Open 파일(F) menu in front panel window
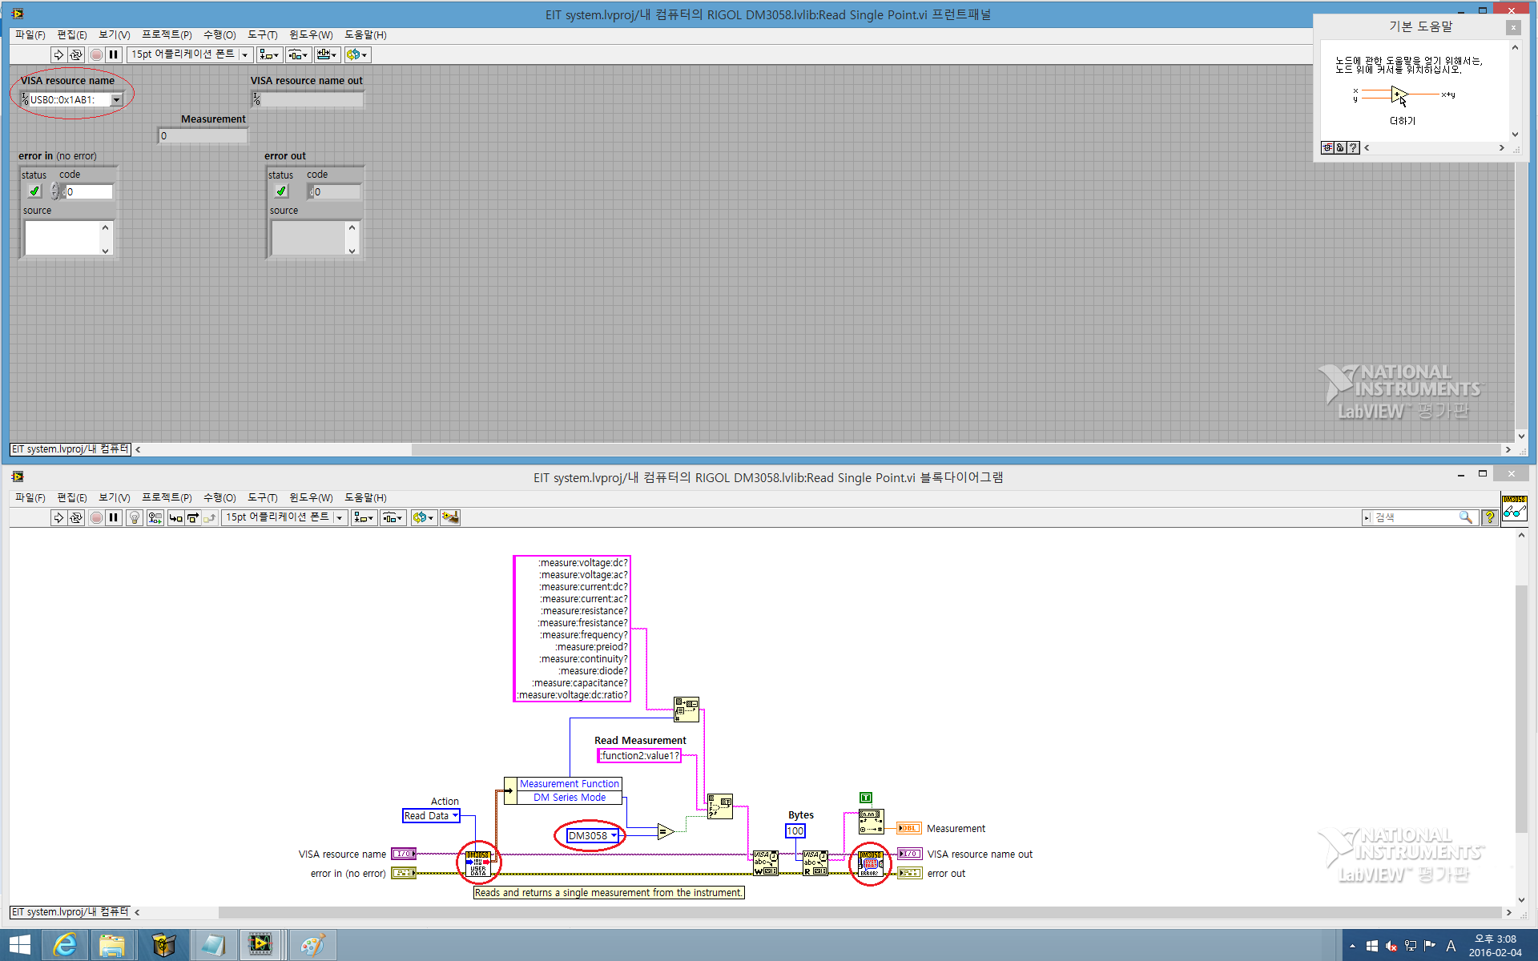Viewport: 1538px width, 961px height. click(30, 34)
